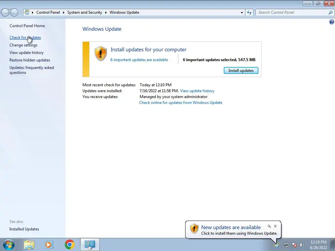335x251 pixels.
Task: Open 6 important updates are available link
Action: pos(139,60)
